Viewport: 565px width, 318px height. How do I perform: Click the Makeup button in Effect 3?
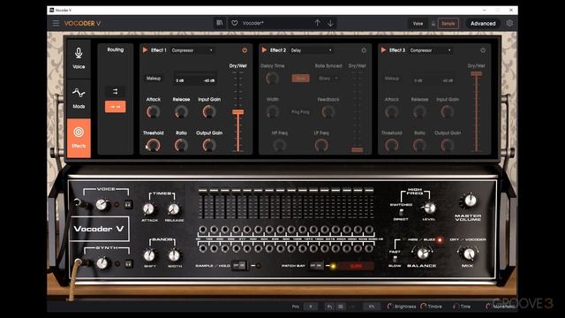[x=391, y=79]
